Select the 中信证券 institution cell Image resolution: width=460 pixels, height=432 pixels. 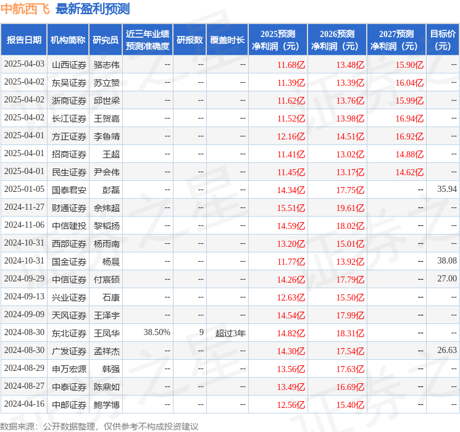(x=69, y=280)
